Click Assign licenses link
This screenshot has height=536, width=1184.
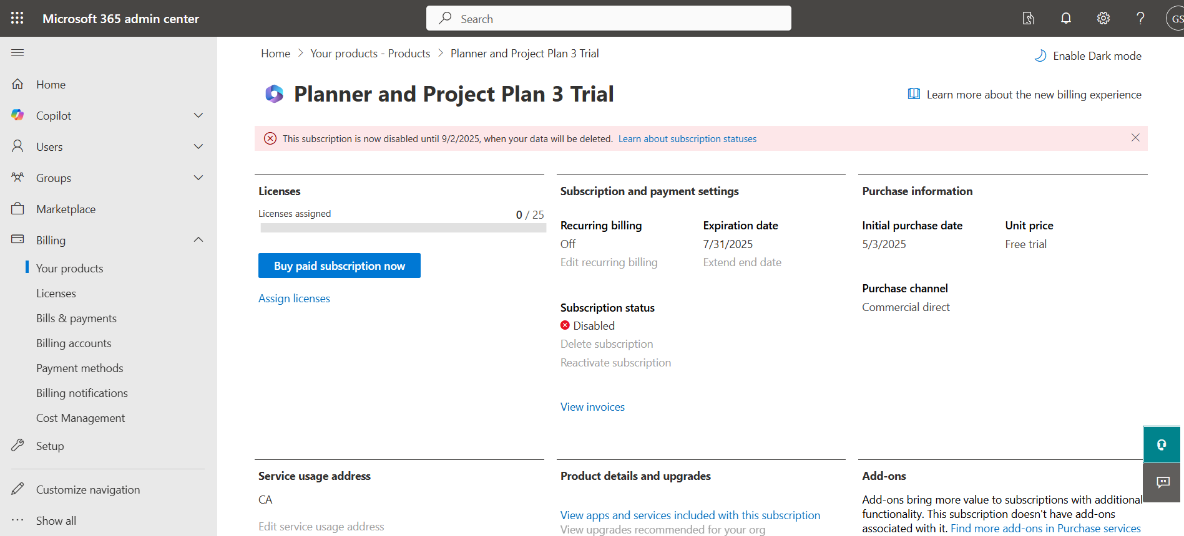tap(294, 299)
